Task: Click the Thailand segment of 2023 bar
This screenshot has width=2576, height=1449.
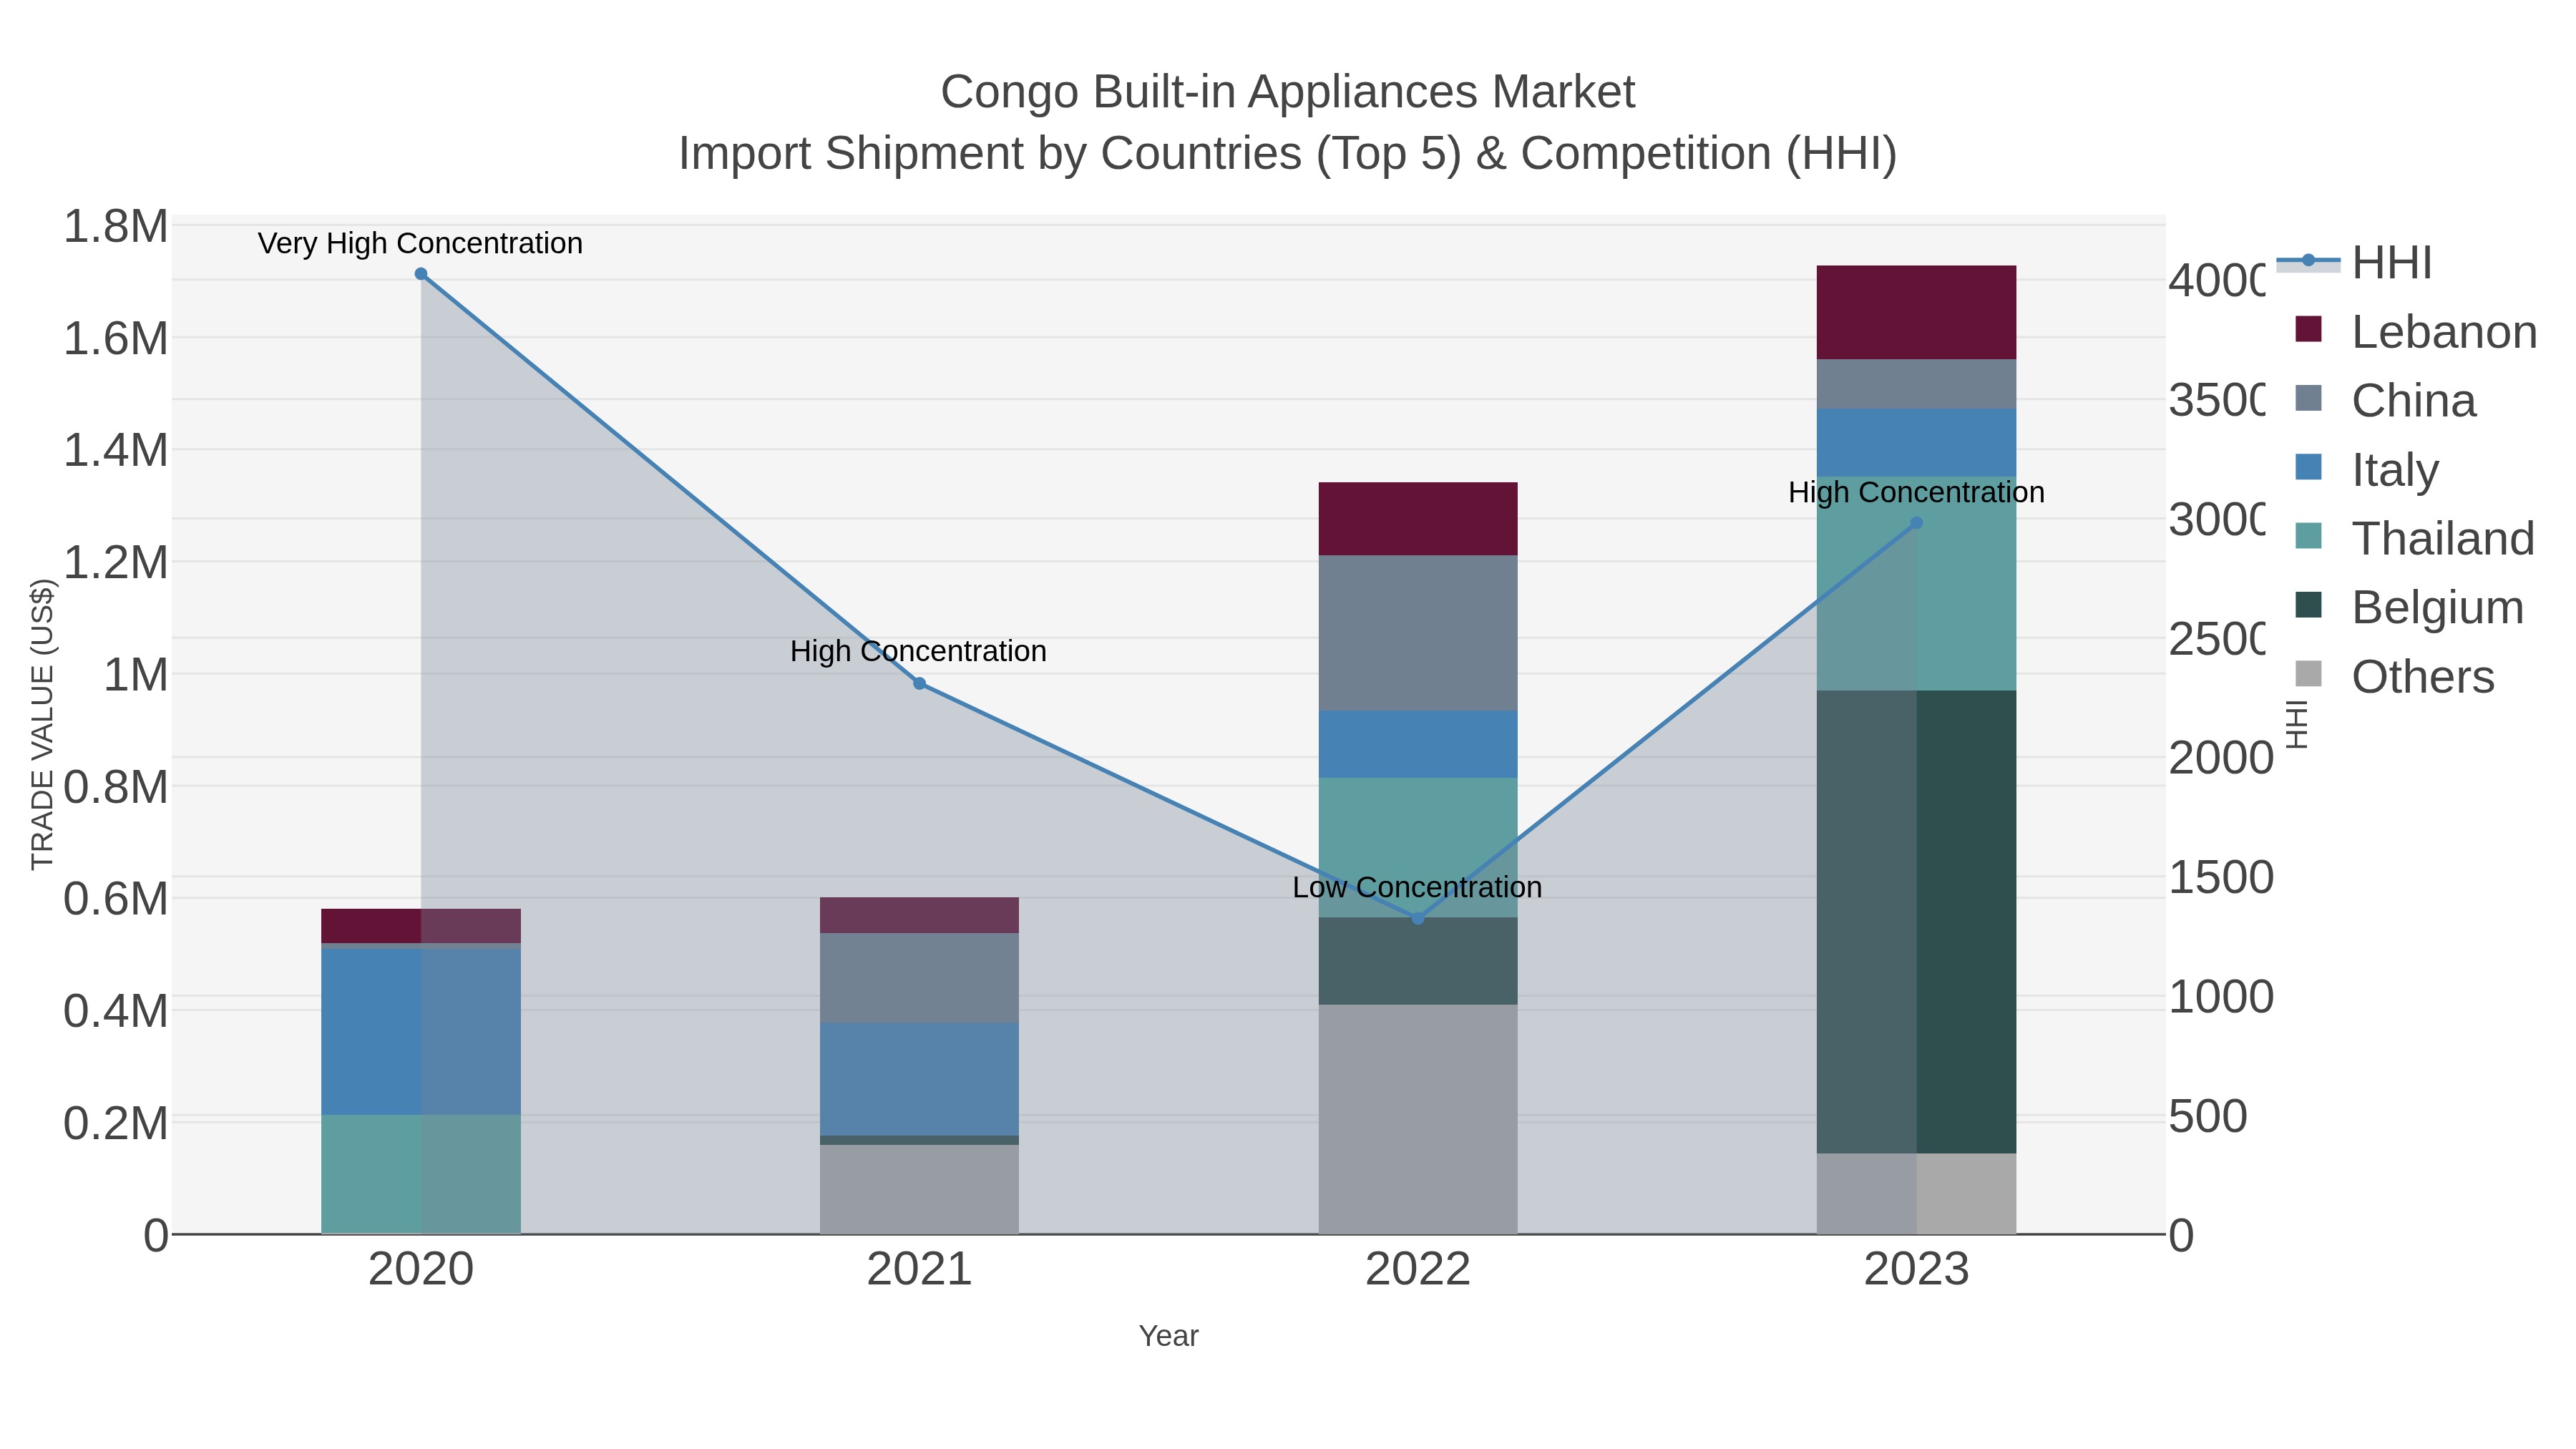Action: [x=1916, y=584]
